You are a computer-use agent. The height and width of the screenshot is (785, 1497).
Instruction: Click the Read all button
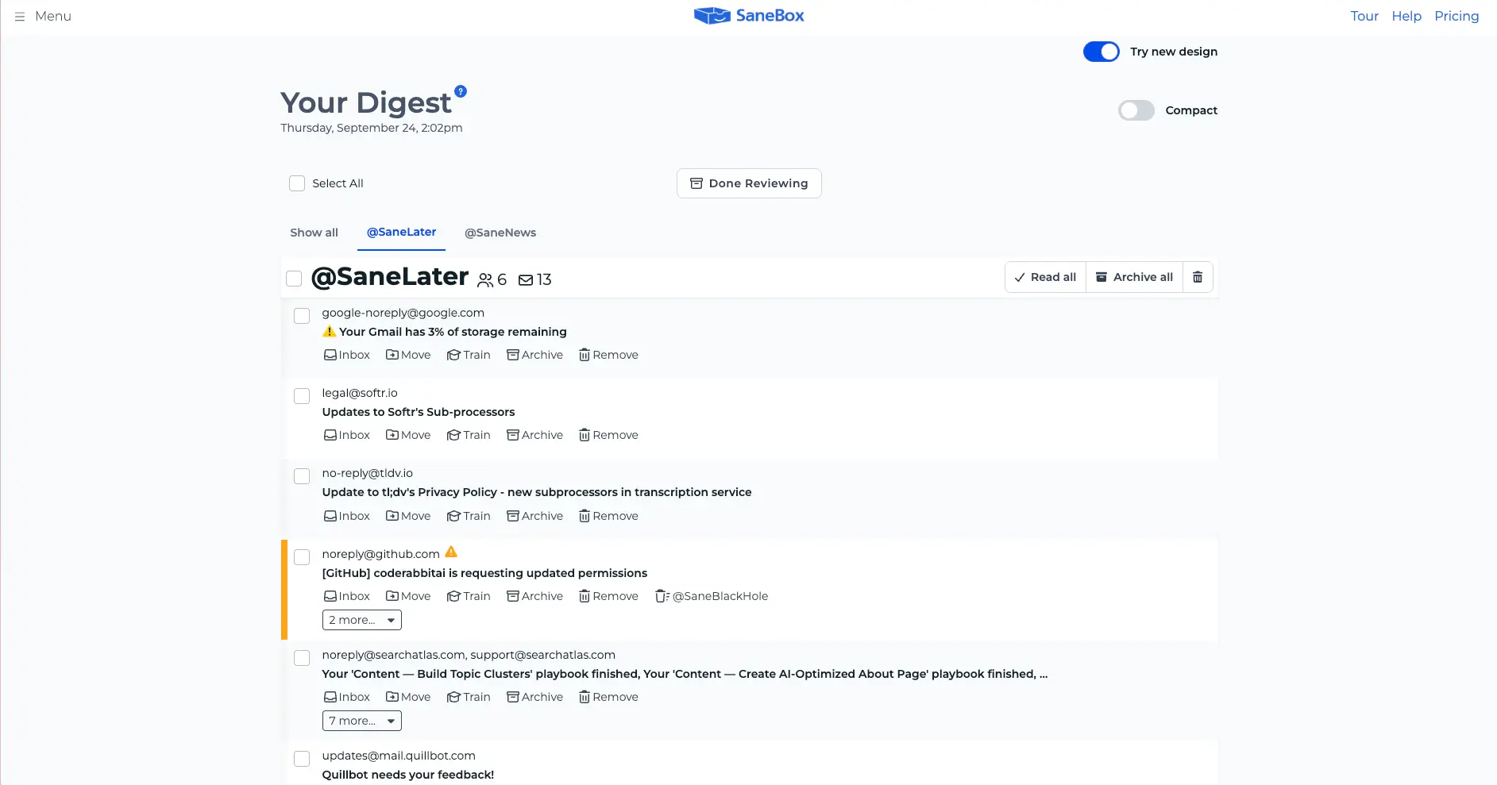pos(1046,277)
